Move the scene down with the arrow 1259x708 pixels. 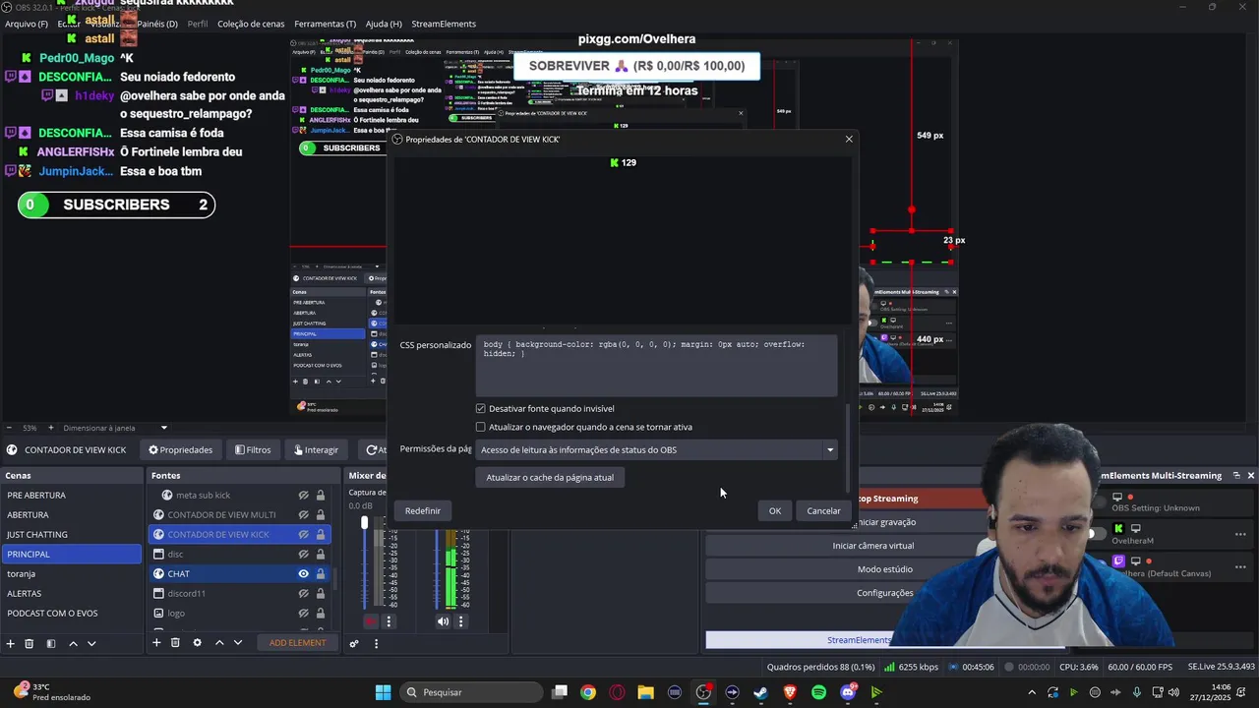91,643
